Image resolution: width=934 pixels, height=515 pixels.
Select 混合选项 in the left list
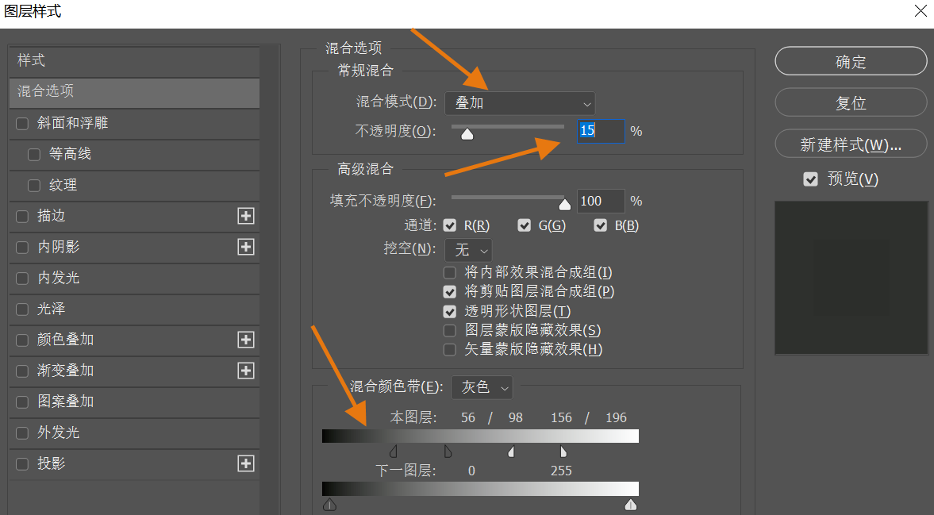pos(135,92)
